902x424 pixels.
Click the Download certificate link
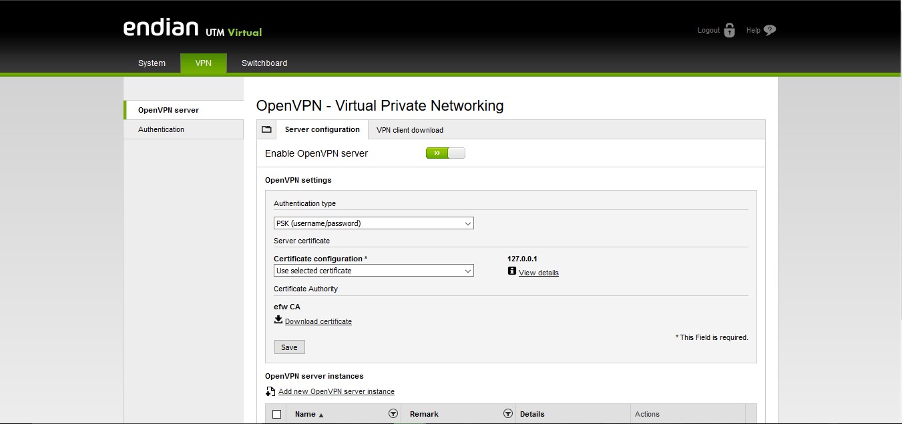(x=318, y=321)
